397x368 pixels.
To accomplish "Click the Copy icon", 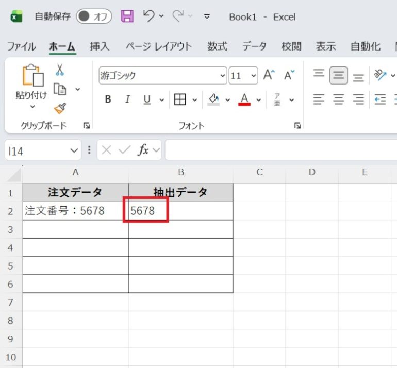I will click(x=60, y=89).
